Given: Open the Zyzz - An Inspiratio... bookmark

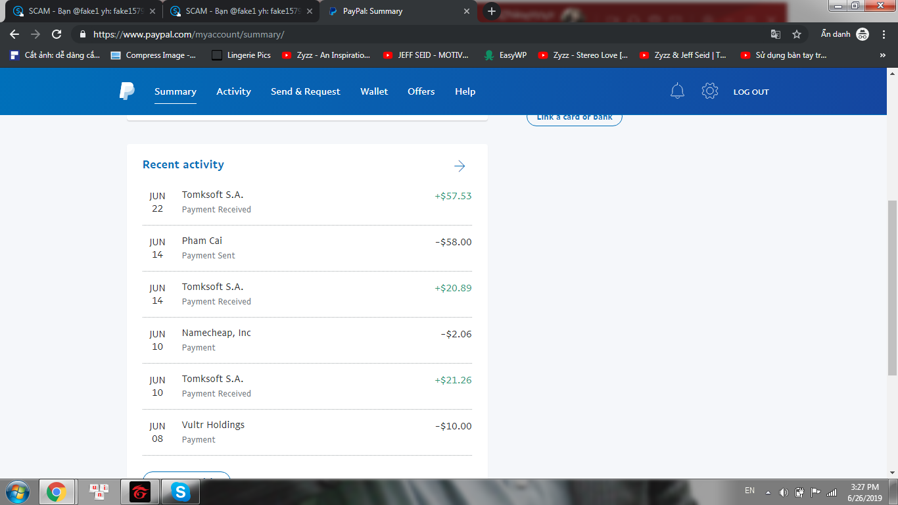Looking at the screenshot, I should 327,55.
